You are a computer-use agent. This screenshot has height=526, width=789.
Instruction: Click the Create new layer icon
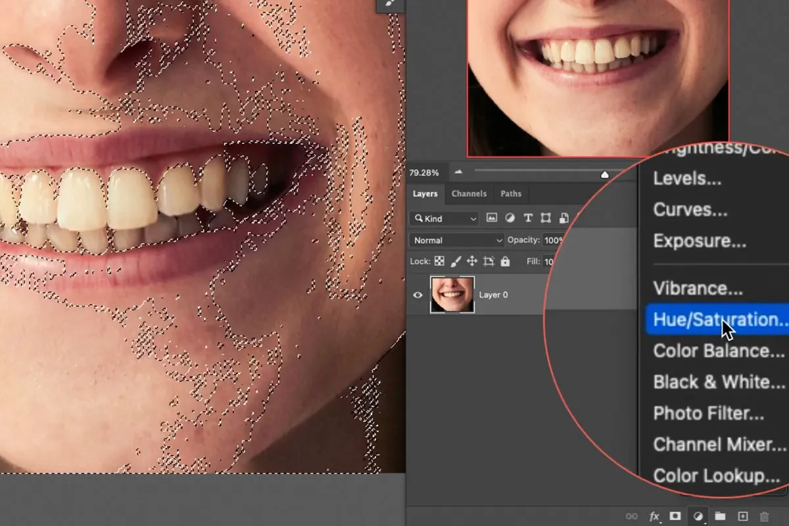743,516
